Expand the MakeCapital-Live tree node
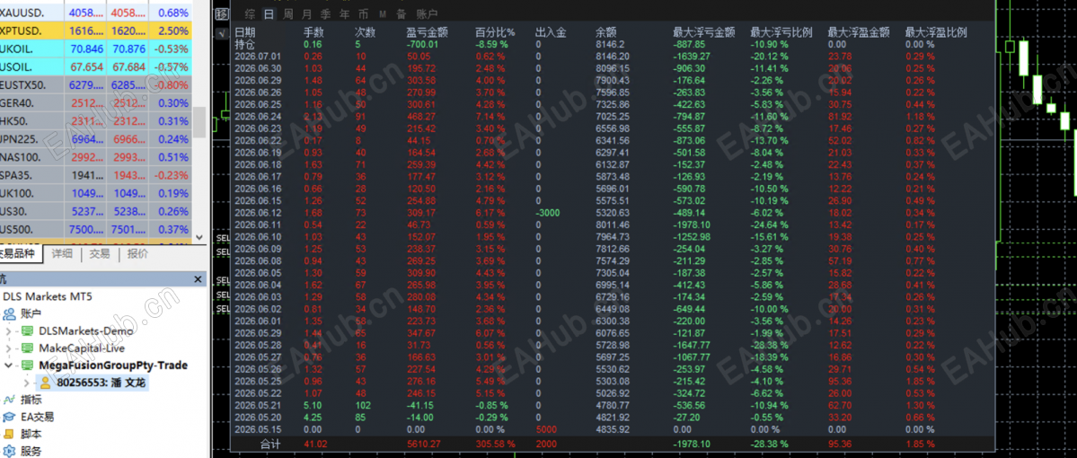 (8, 348)
